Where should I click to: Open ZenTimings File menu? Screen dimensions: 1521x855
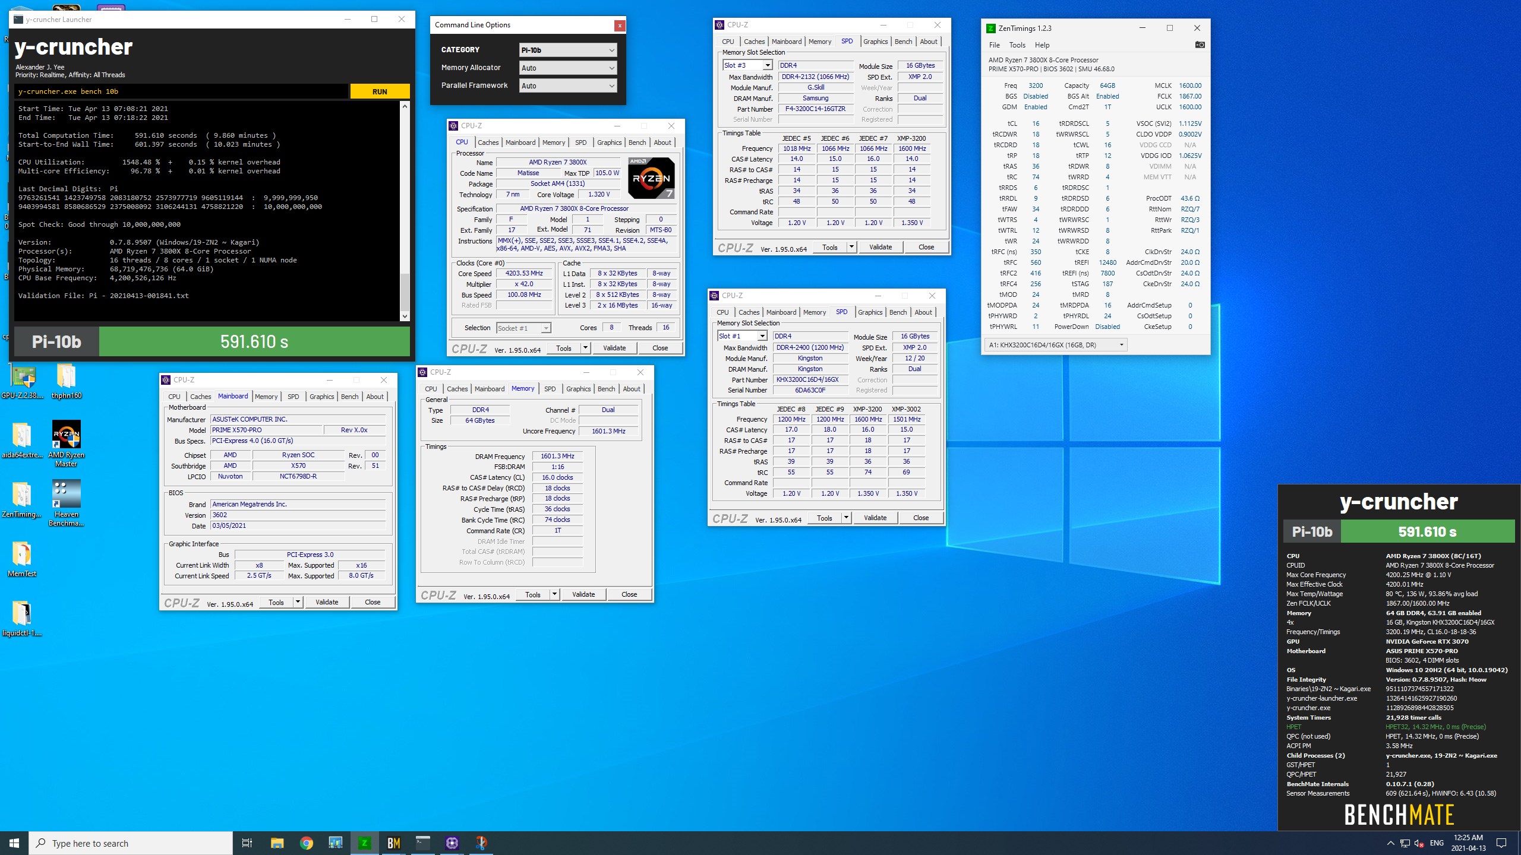[994, 45]
